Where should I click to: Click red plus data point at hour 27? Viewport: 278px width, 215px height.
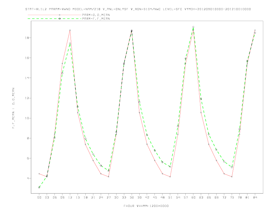click(x=108, y=177)
